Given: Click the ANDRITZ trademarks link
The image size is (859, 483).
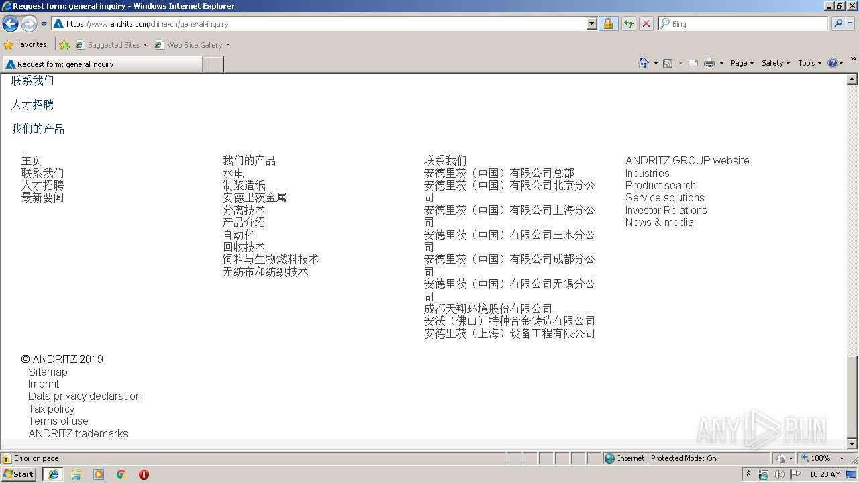Looking at the screenshot, I should [x=78, y=433].
